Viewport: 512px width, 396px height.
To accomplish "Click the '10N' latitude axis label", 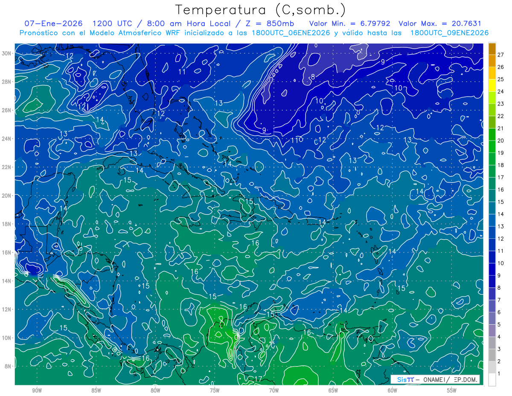I will click(x=7, y=338).
